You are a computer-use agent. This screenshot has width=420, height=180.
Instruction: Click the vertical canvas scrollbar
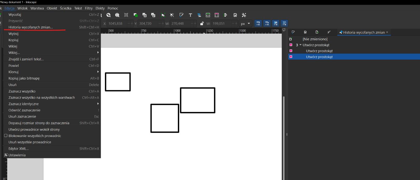284,137
